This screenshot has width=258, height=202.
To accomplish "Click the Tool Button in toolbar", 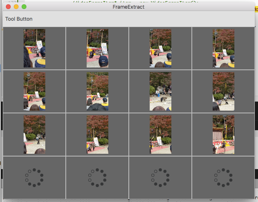I will (x=19, y=19).
